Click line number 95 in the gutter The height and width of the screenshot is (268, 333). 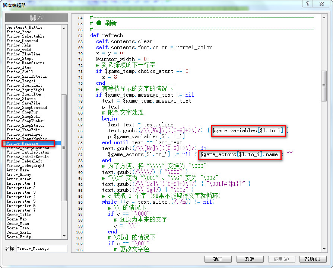80,202
